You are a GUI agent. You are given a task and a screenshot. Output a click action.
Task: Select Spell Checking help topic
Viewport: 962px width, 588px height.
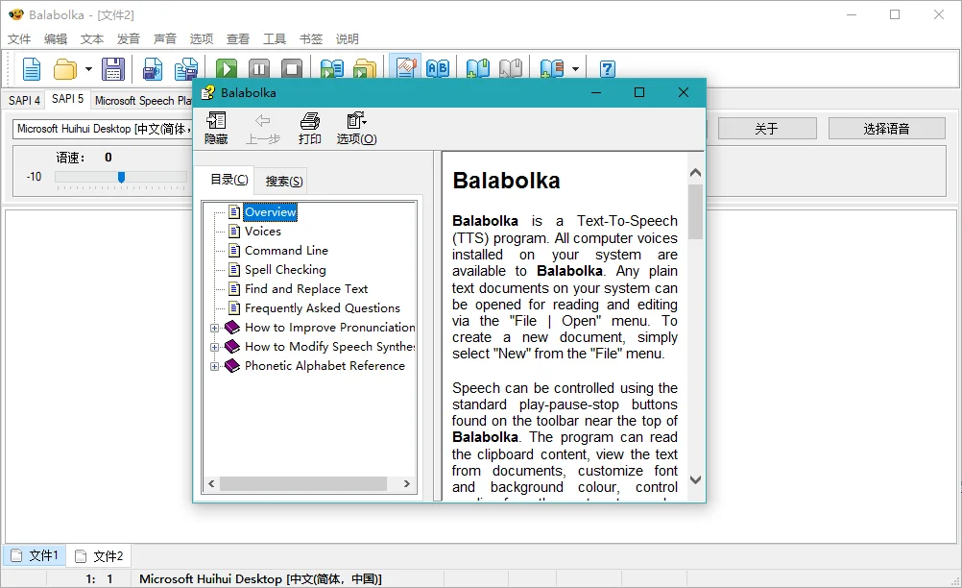coord(285,269)
